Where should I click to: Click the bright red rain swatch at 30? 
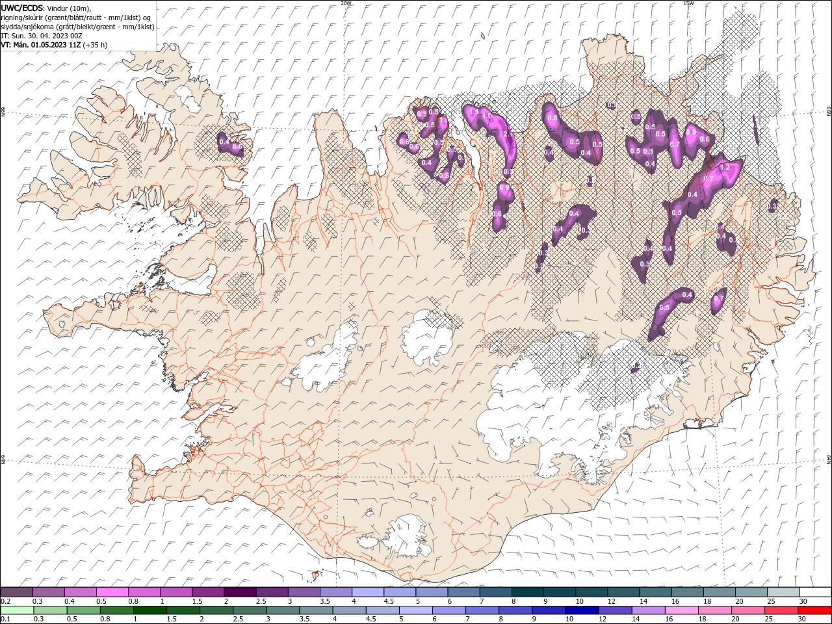(814, 610)
